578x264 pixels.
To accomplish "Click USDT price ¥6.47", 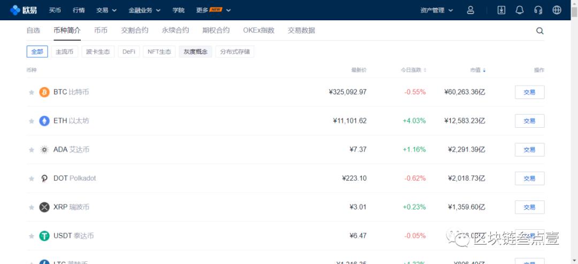I will (x=358, y=236).
